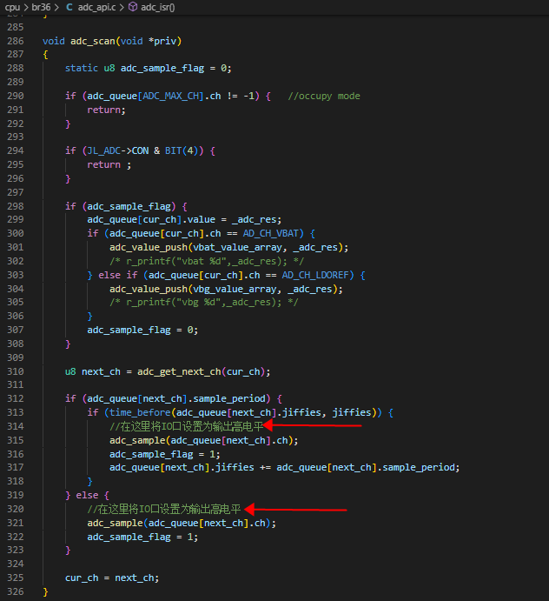This screenshot has height=601, width=549.
Task: Expand the chevron after adc_api.c breadcrumb
Action: (122, 7)
